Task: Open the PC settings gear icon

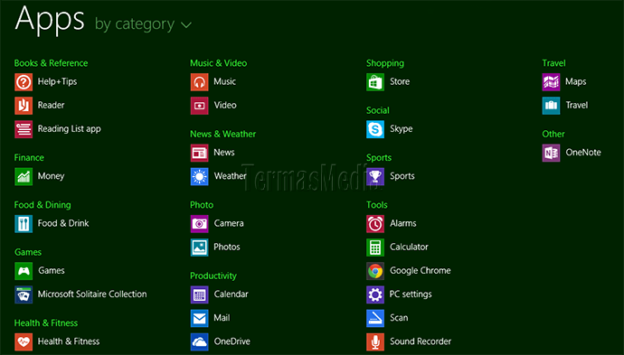Action: (375, 295)
